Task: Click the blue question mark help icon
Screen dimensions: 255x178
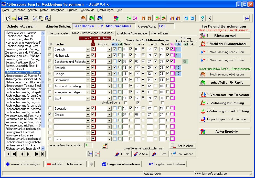Action: (x=203, y=18)
